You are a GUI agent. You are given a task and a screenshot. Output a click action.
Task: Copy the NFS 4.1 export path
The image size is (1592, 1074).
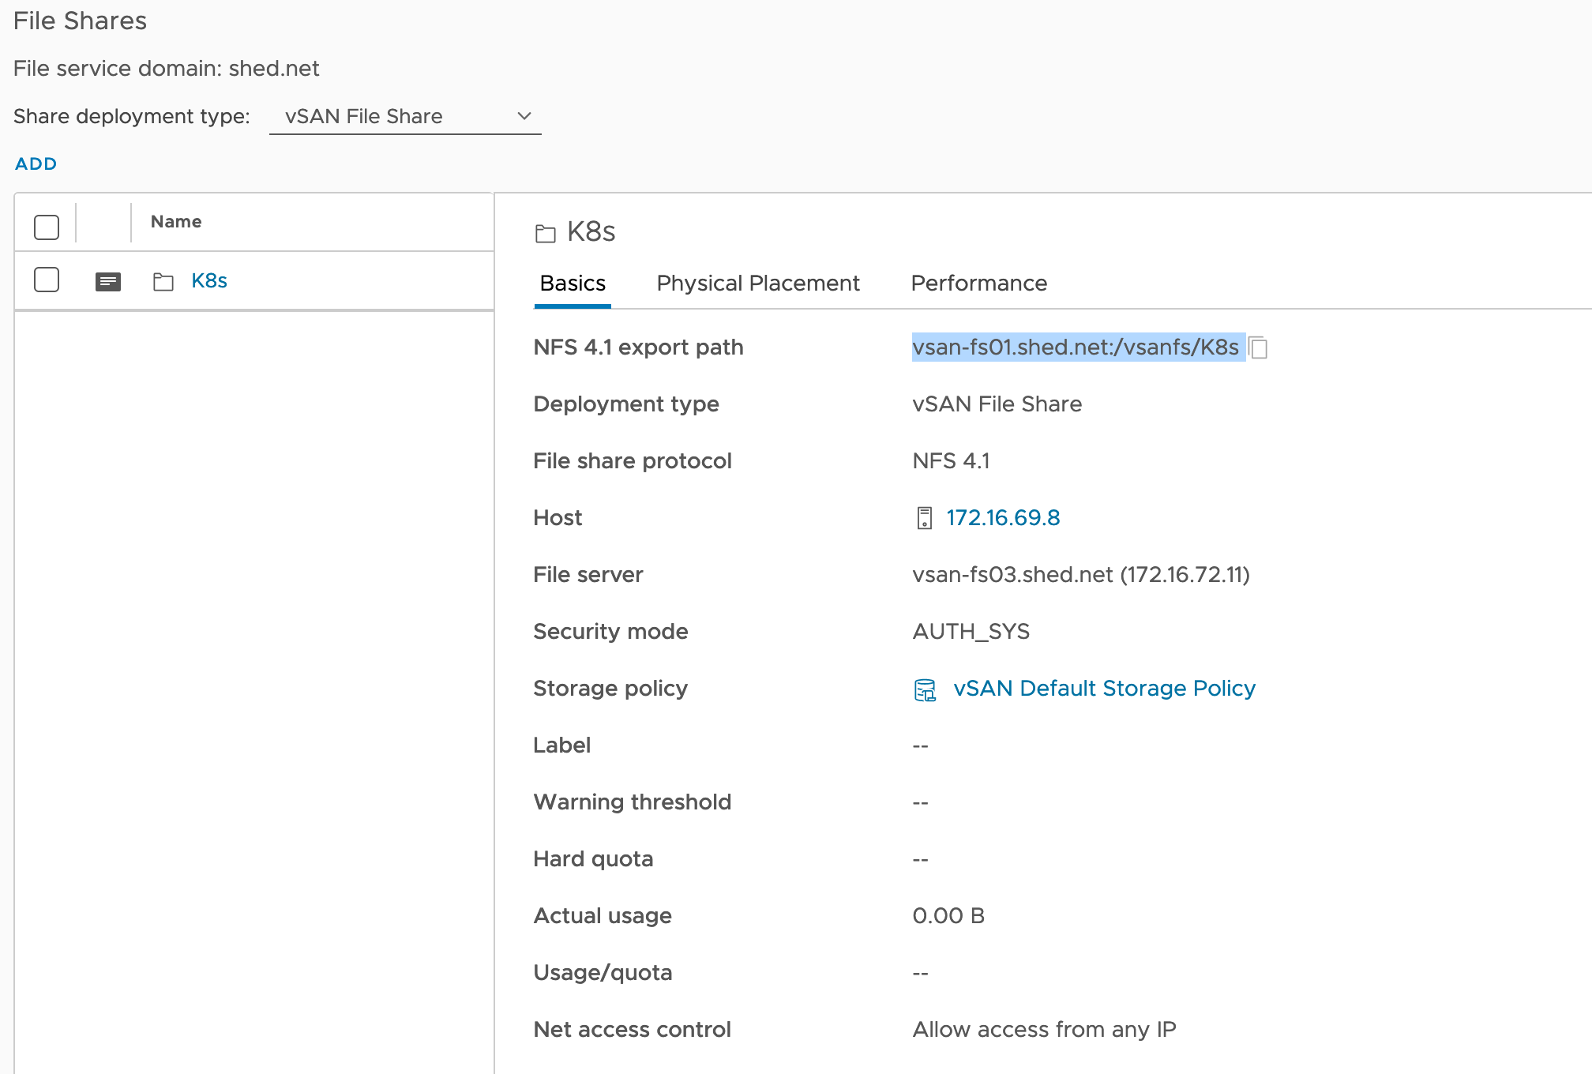1259,347
